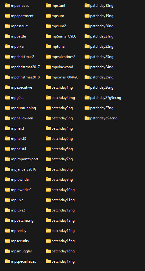Select the mpvalentines2 folder label

tap(63, 57)
